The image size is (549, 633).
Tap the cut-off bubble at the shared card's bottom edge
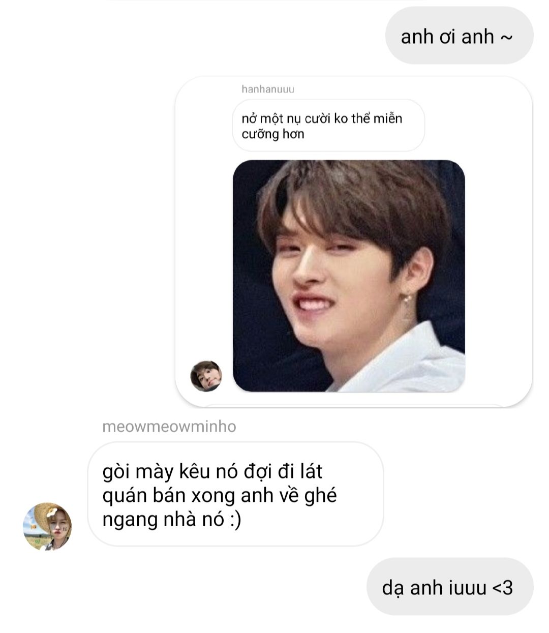pos(353,405)
